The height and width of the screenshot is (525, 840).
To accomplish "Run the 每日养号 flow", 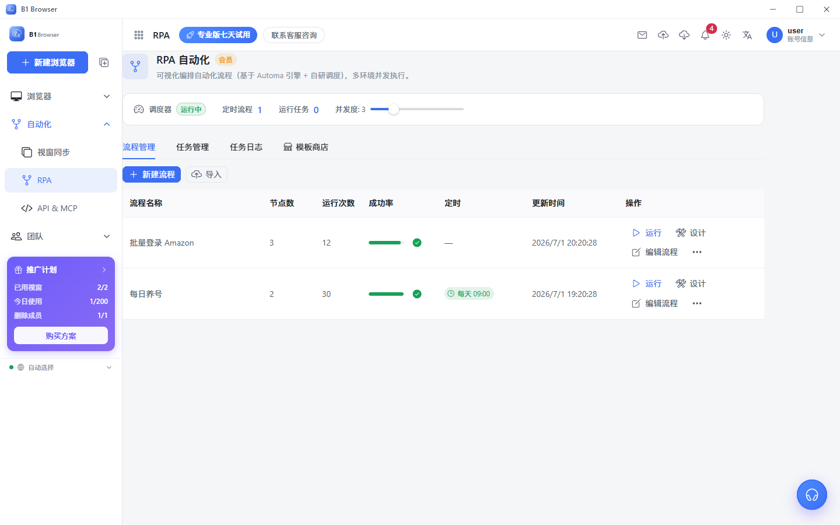I will point(647,283).
